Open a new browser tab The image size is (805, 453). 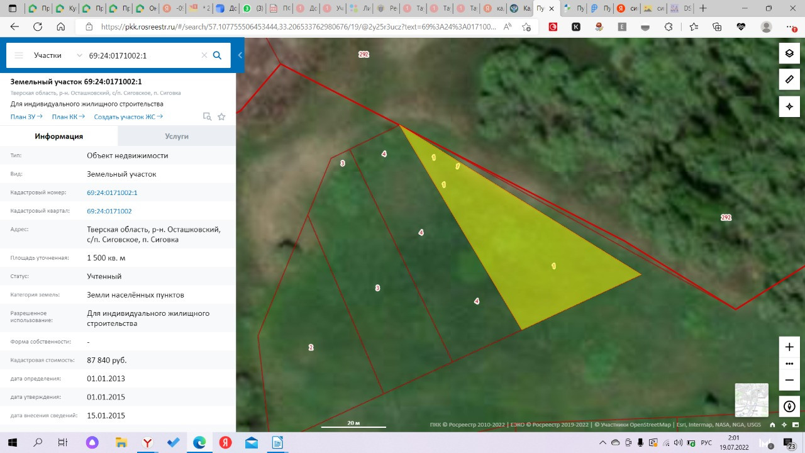(703, 9)
